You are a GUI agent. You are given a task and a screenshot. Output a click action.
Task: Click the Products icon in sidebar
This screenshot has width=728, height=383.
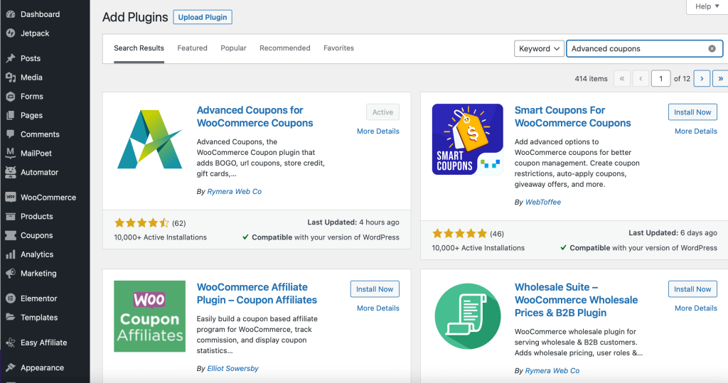[10, 216]
